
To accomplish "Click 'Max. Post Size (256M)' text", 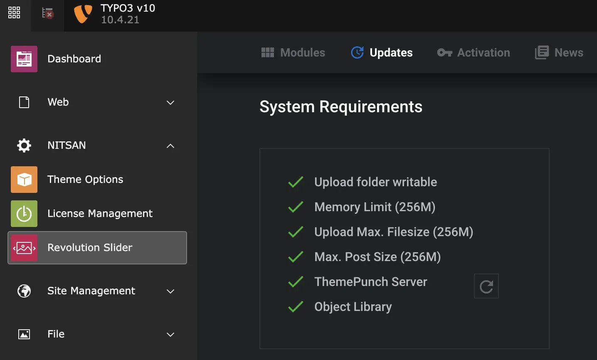I will click(x=377, y=257).
